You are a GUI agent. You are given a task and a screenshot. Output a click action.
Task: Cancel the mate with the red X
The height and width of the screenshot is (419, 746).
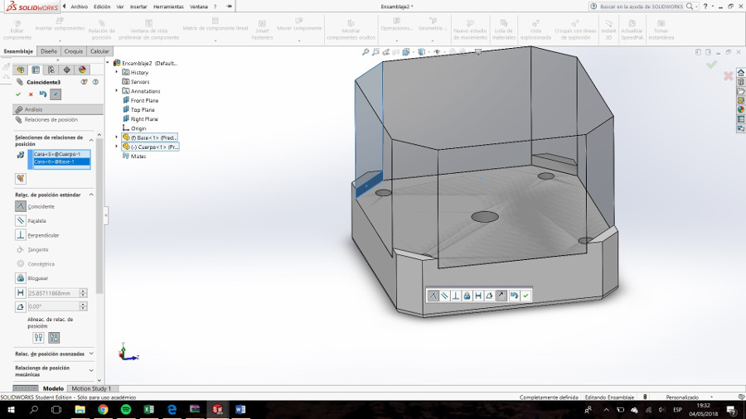(31, 94)
